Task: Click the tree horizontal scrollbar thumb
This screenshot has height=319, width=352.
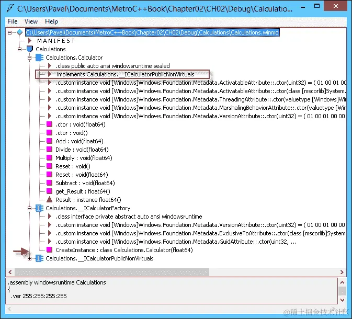Action: [112, 272]
